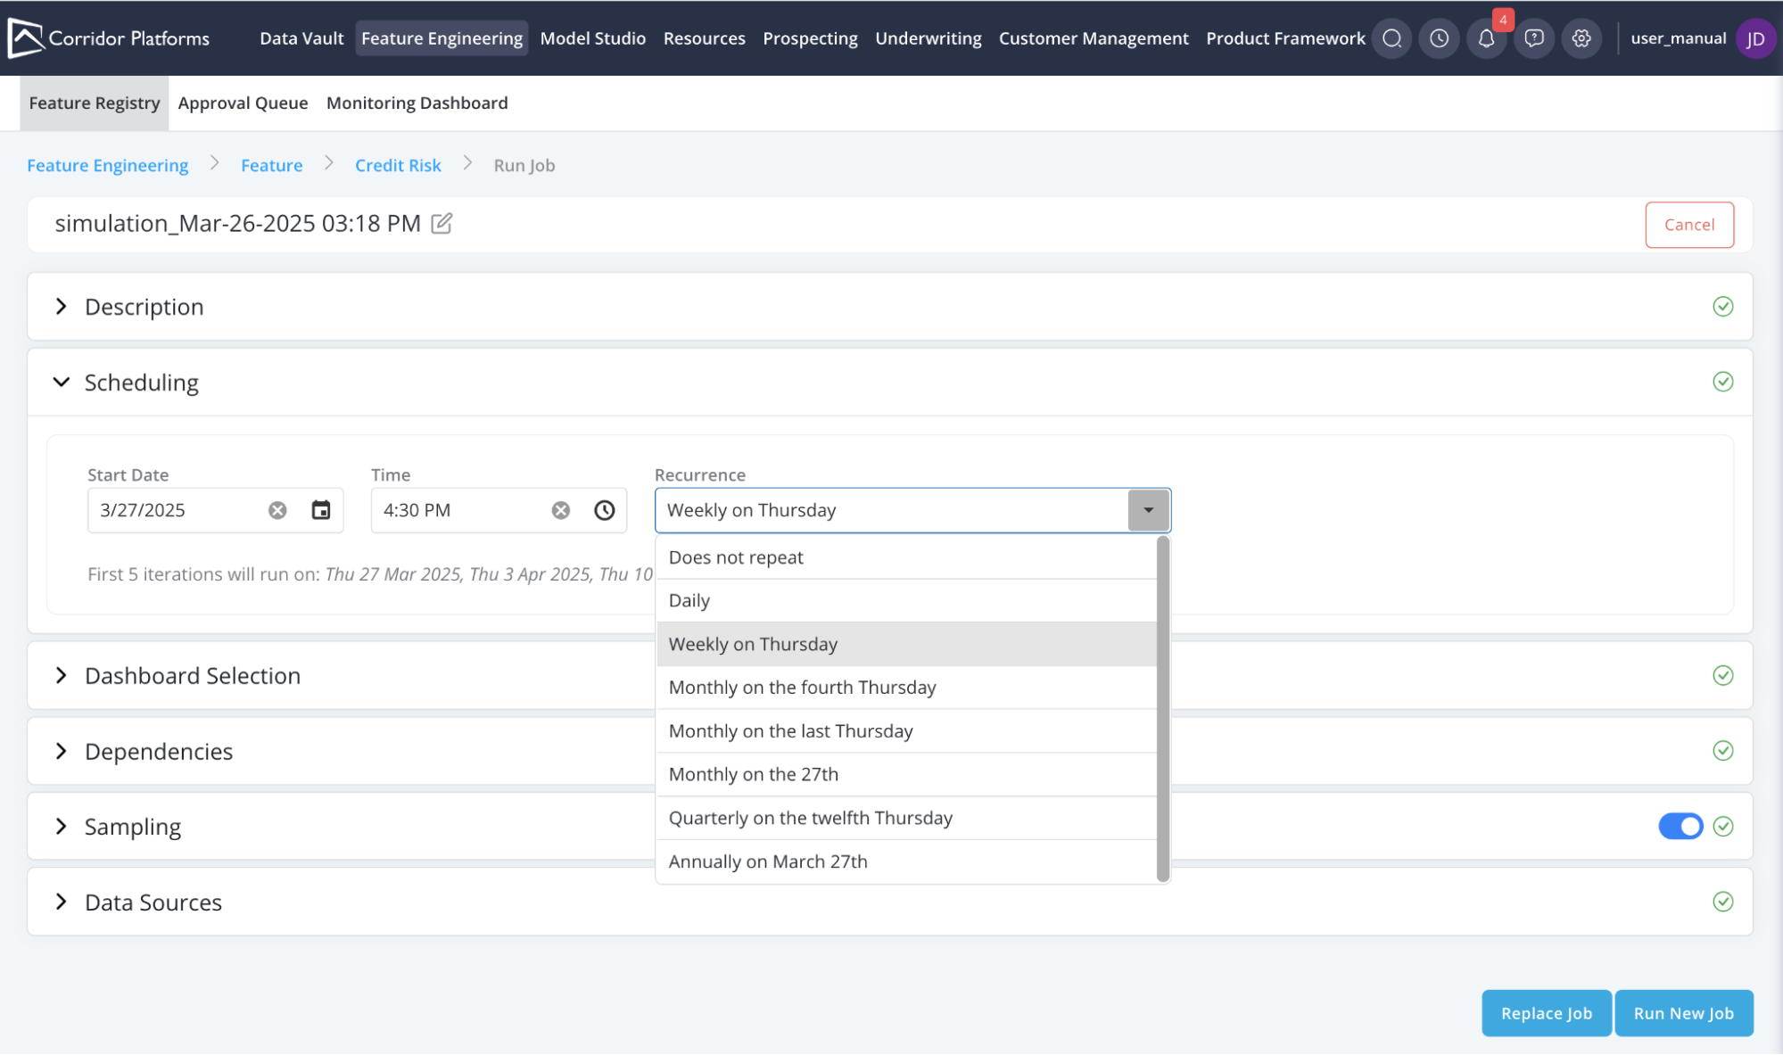Open the Model Studio menu
The height and width of the screenshot is (1055, 1783).
(x=592, y=38)
